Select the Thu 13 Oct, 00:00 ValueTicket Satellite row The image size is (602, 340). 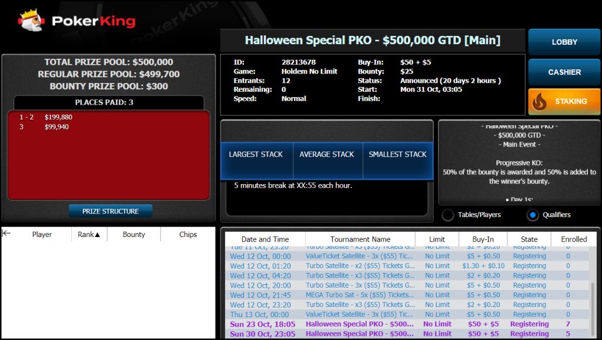pos(407,314)
